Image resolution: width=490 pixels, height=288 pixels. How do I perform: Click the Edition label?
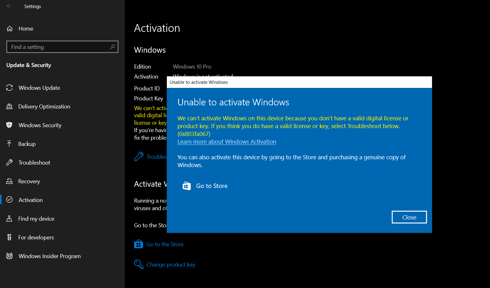(143, 67)
